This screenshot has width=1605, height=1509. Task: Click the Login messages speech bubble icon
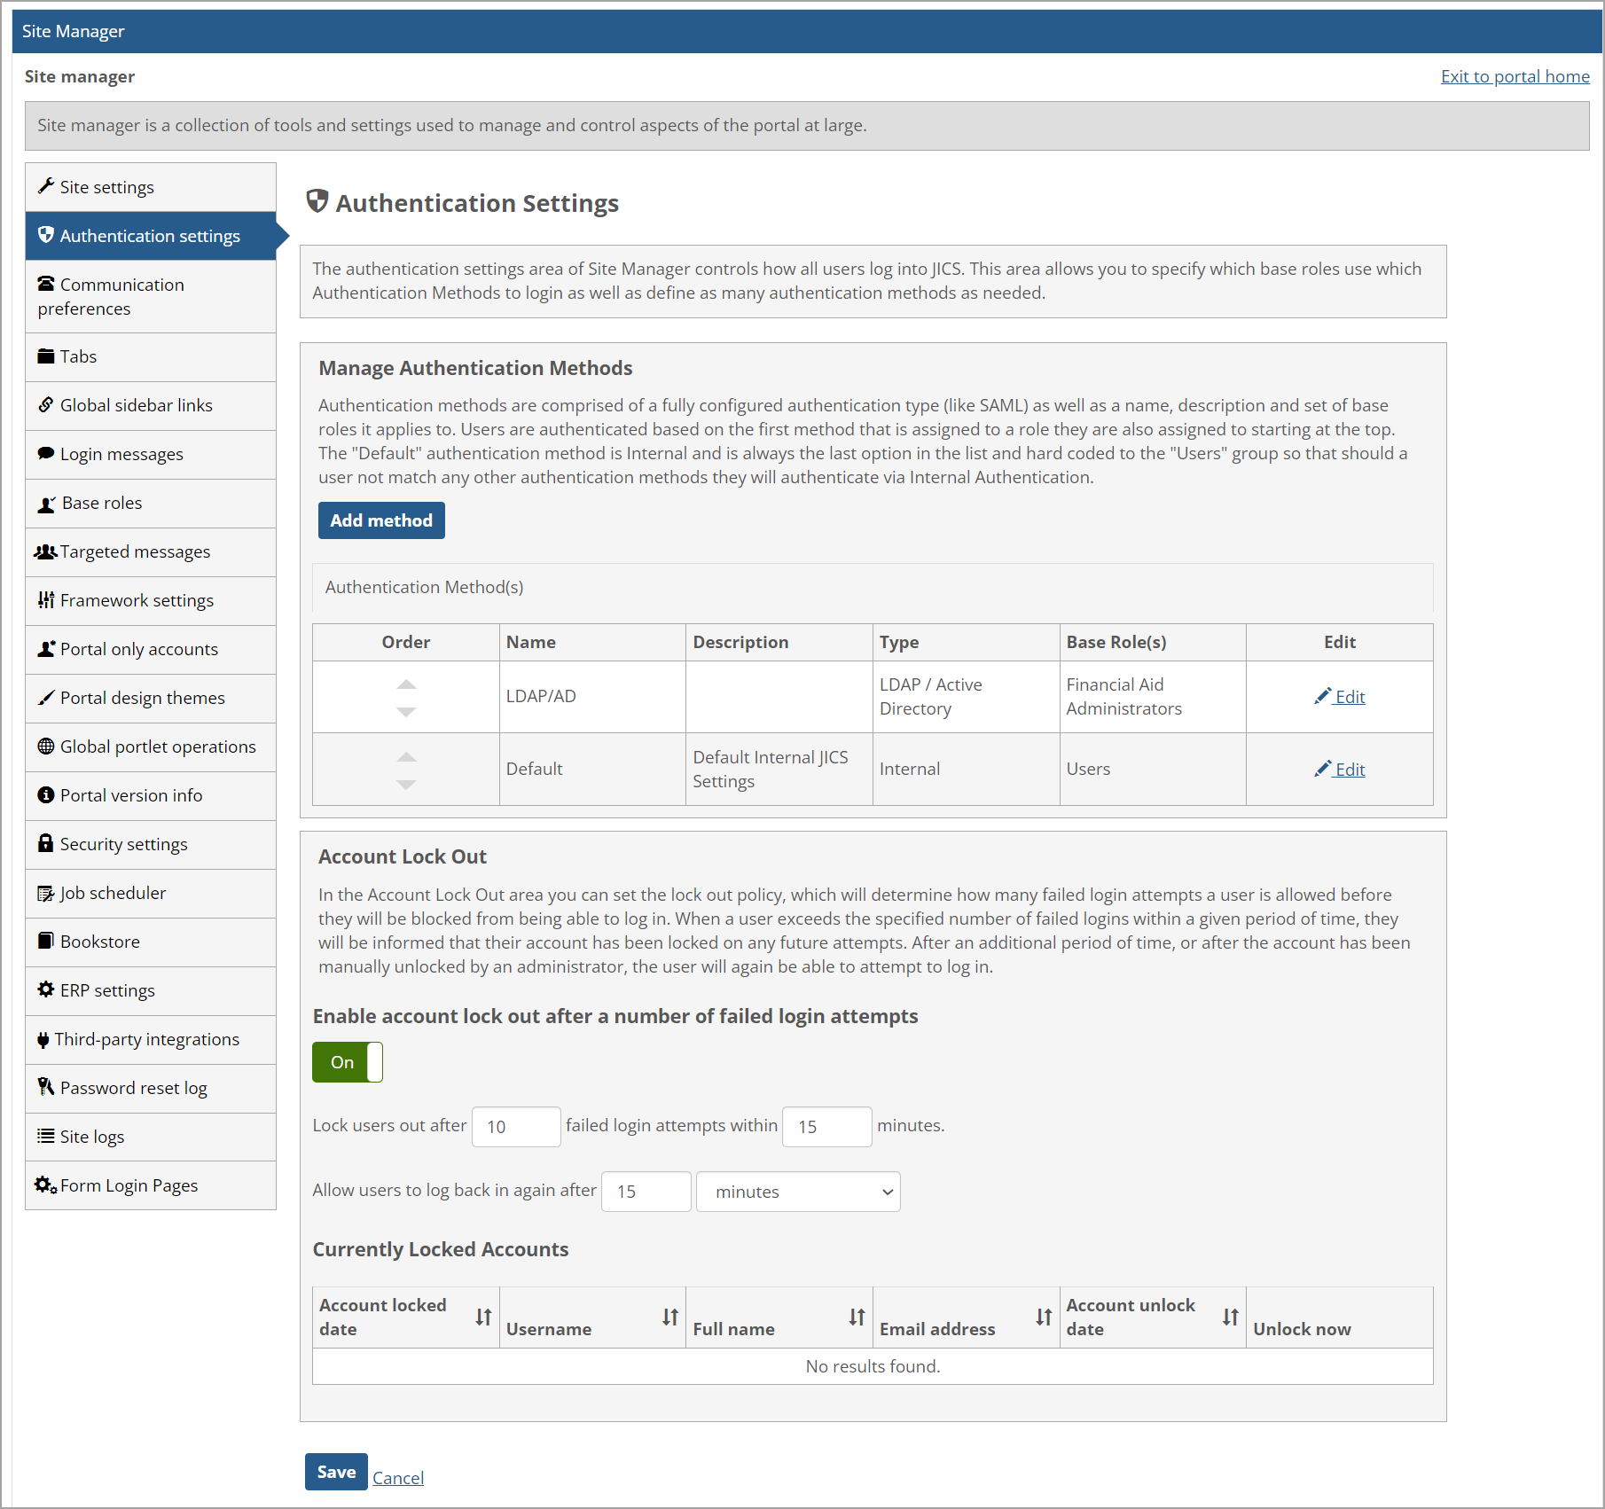(x=46, y=453)
